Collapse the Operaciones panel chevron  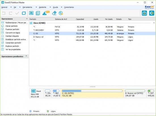[x=27, y=19]
